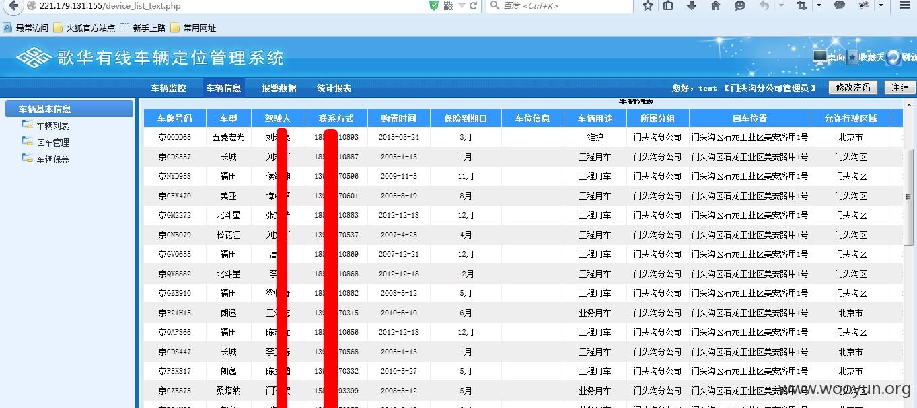Click the 所属分组 column header
Image resolution: width=917 pixels, height=408 pixels.
coord(658,118)
